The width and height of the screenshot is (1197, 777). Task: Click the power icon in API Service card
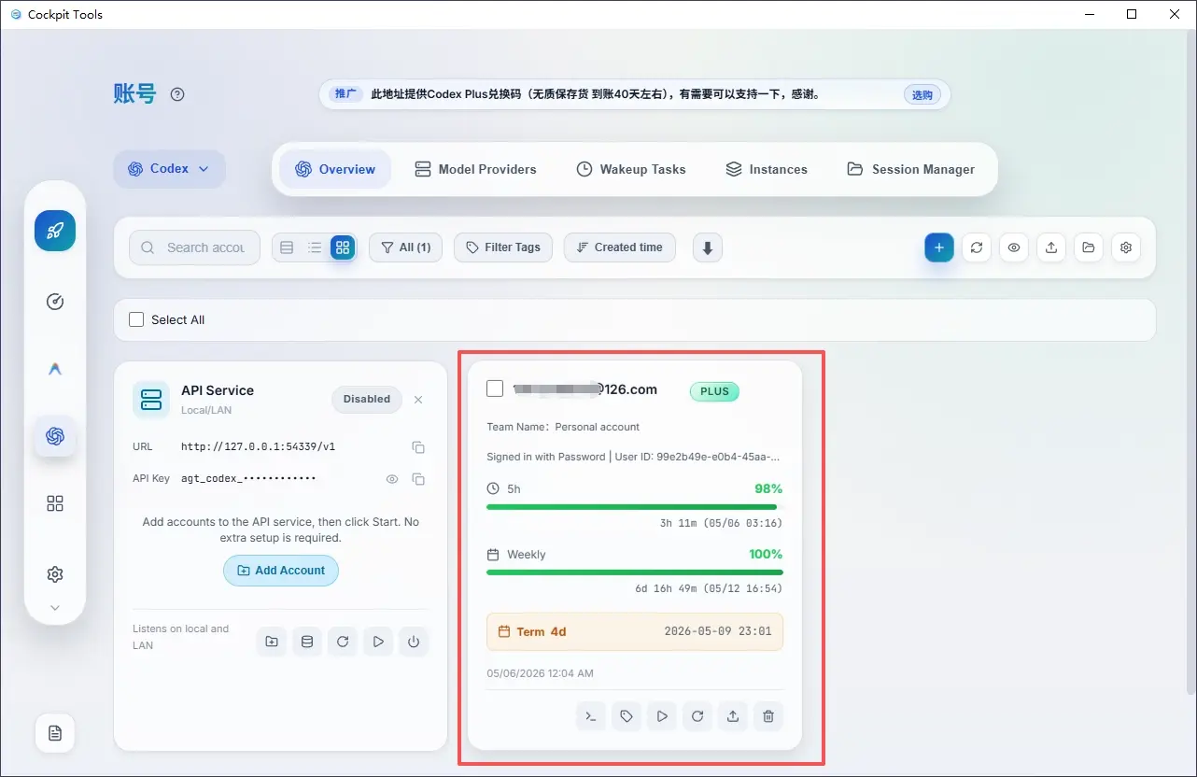click(x=414, y=642)
